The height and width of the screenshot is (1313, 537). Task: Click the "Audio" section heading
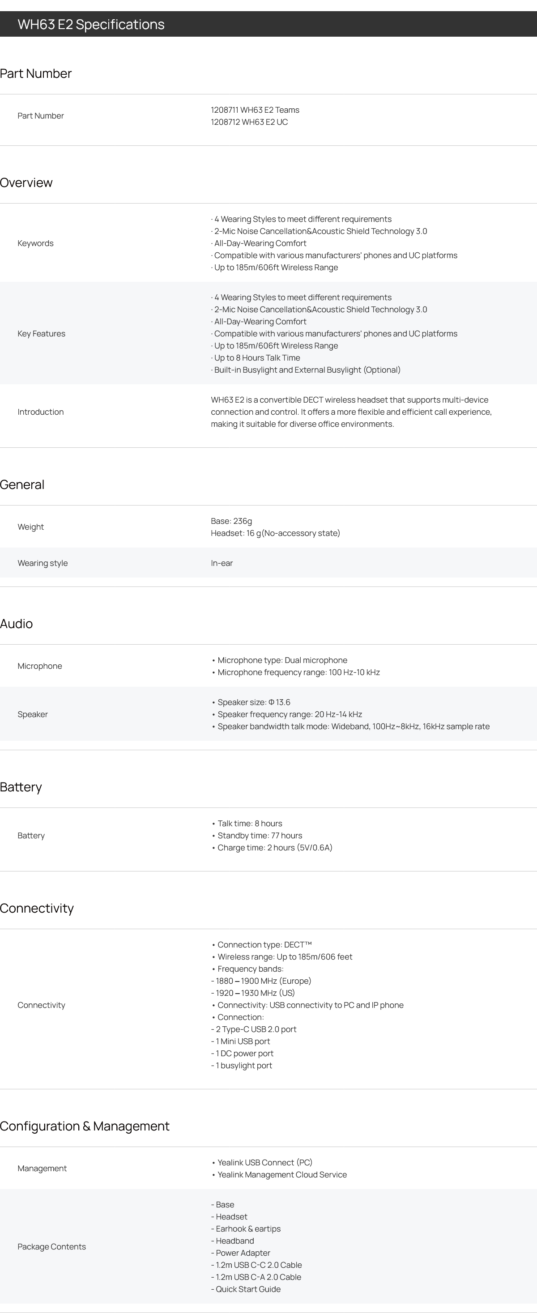pos(16,624)
